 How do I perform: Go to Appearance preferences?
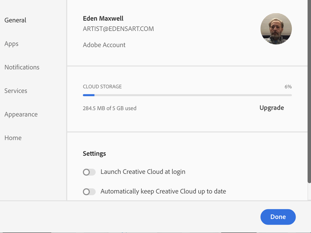tap(21, 114)
